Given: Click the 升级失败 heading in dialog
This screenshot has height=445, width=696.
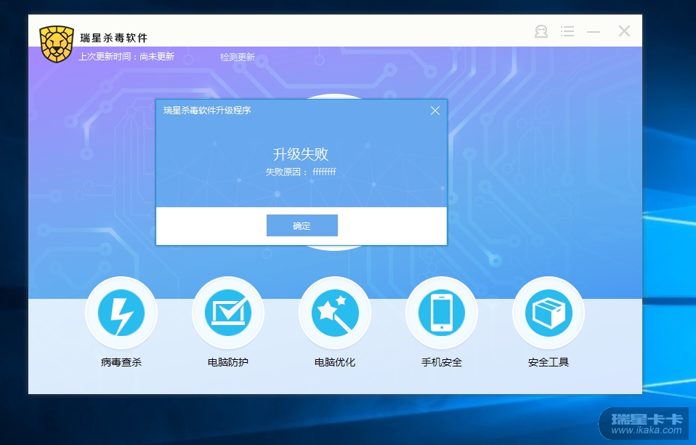Looking at the screenshot, I should (301, 154).
